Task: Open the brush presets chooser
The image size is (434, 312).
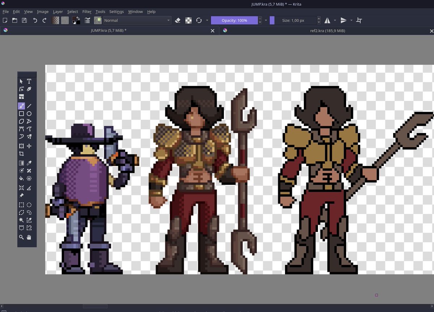Action: click(98, 20)
